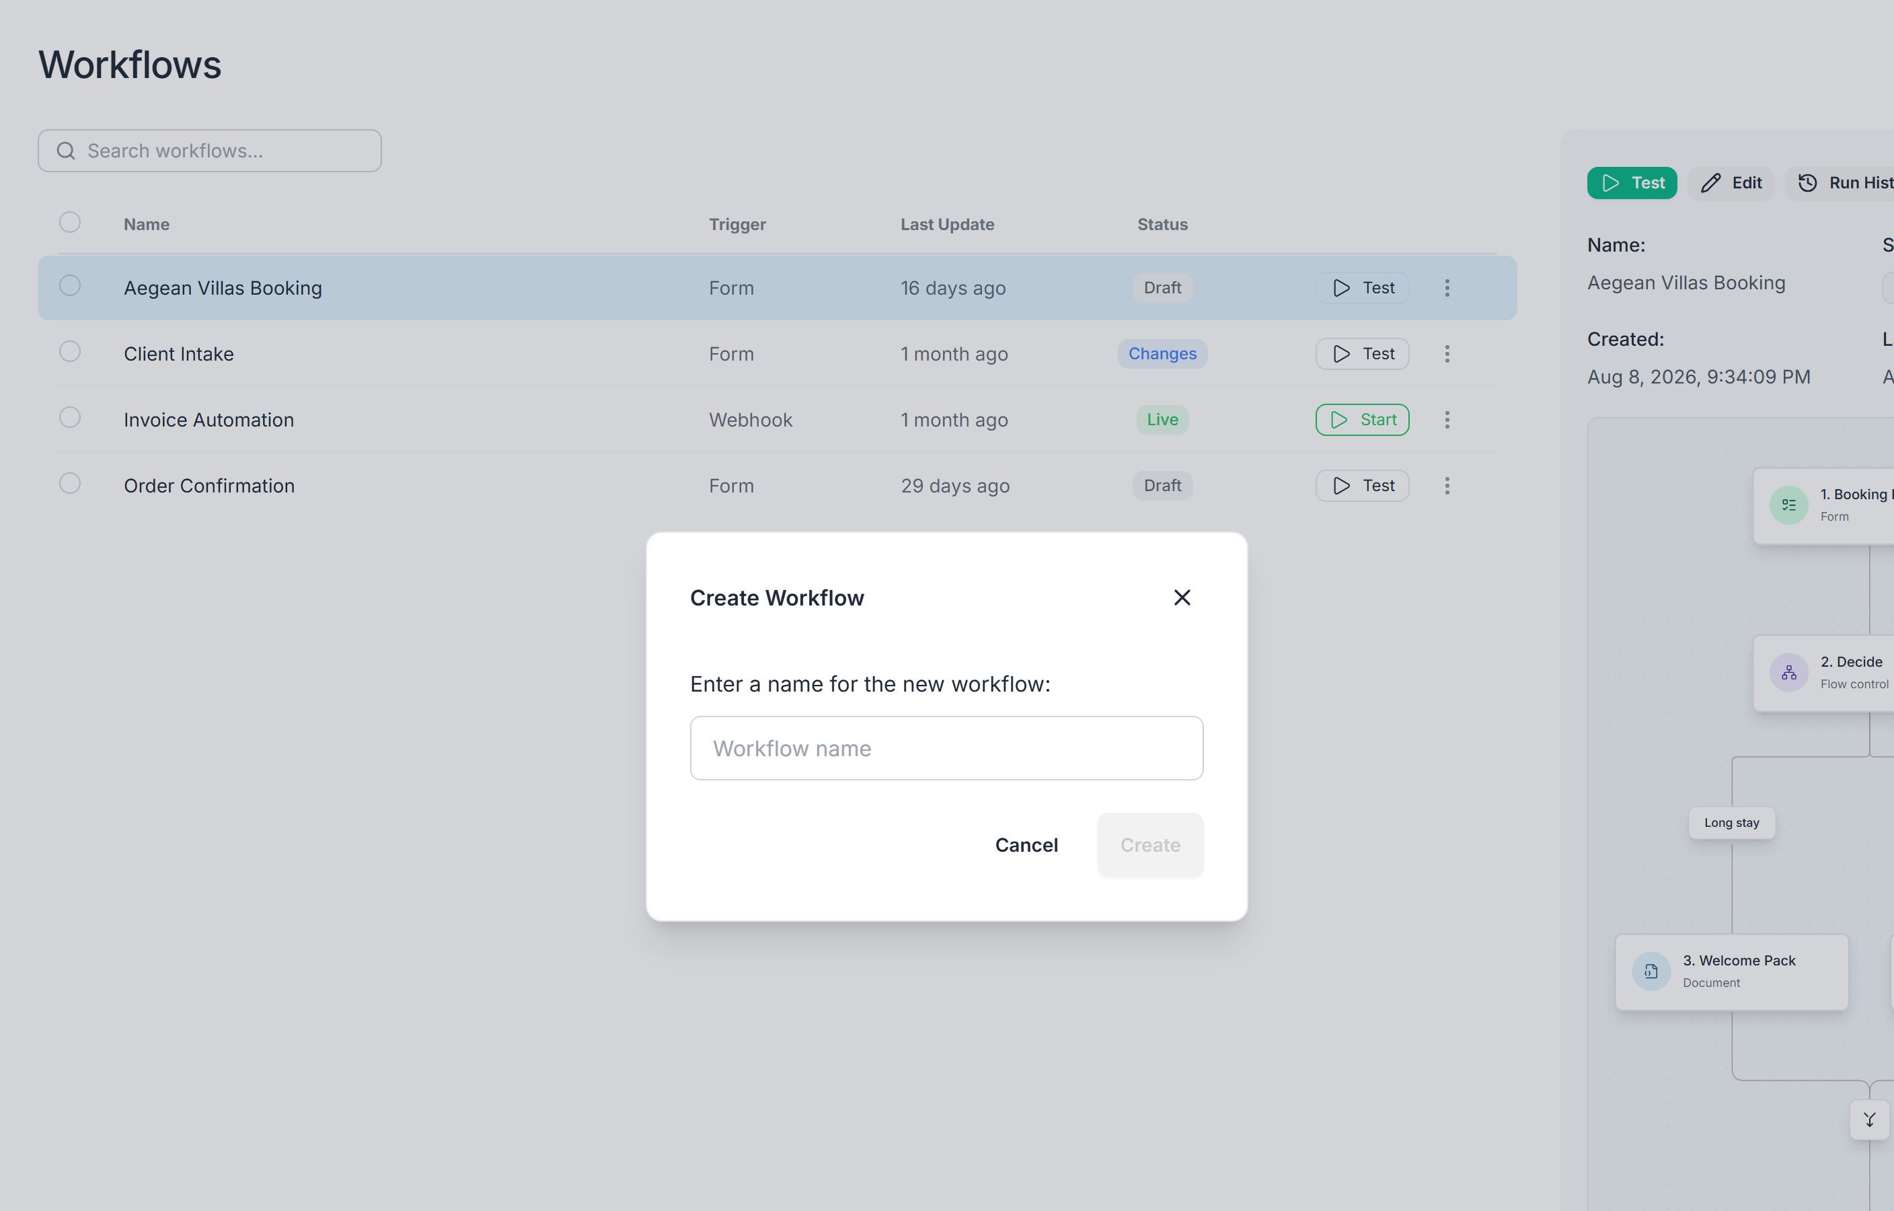Test the Order Confirmation workflow
This screenshot has height=1211, width=1894.
click(1361, 486)
